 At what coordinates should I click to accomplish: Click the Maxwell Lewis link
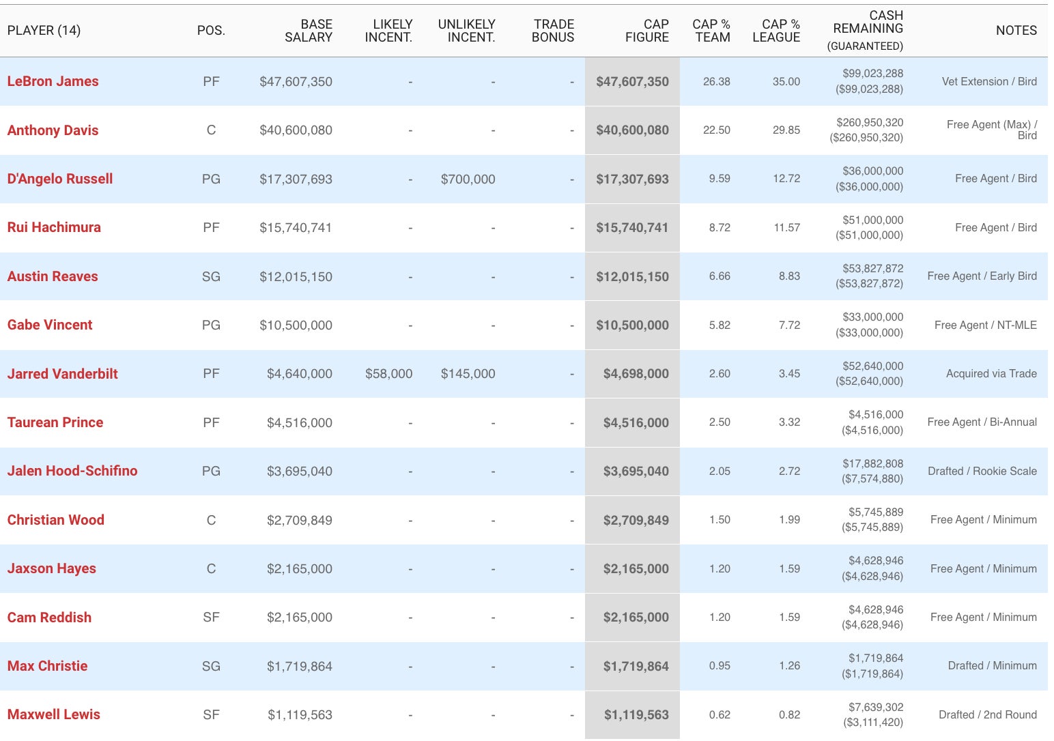coord(54,714)
